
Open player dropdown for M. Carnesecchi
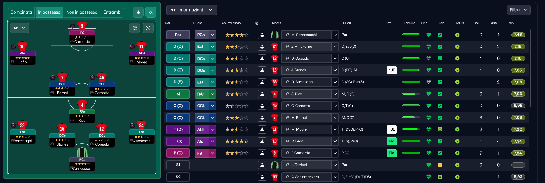coord(335,35)
